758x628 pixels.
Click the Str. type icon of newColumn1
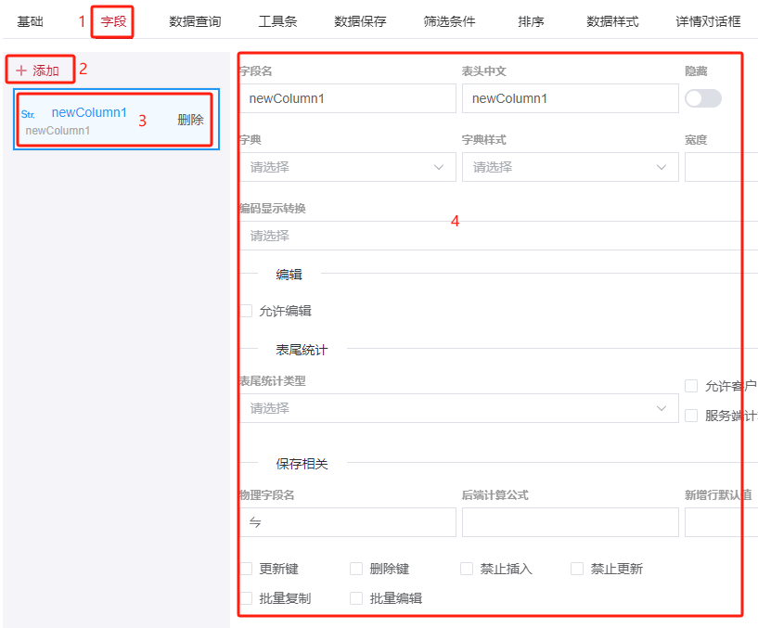(28, 114)
